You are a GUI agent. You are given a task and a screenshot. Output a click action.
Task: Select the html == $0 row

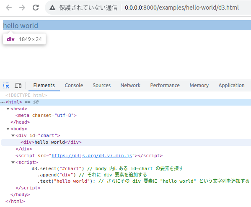[126, 102]
